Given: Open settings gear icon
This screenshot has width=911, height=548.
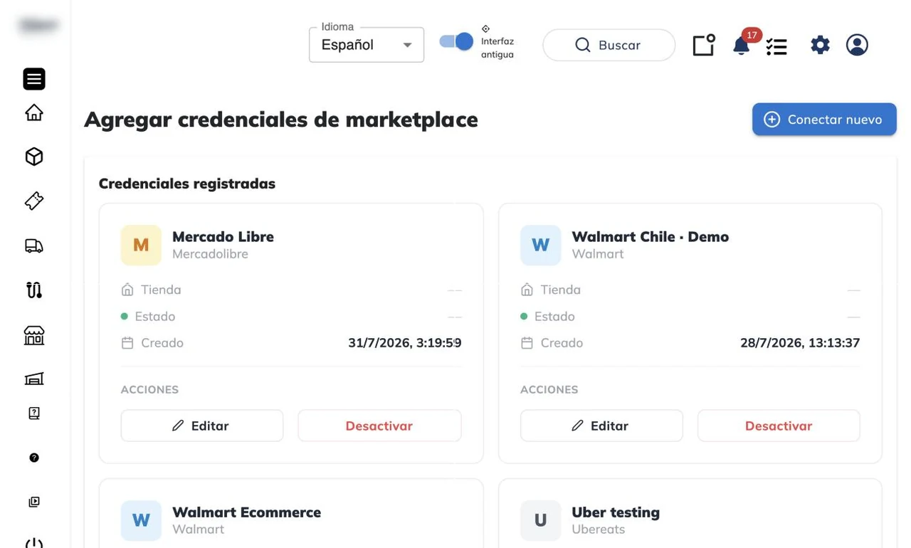Looking at the screenshot, I should click(x=820, y=45).
